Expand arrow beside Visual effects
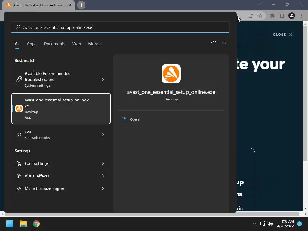Screen dimensions: 308x231 [x=103, y=176]
